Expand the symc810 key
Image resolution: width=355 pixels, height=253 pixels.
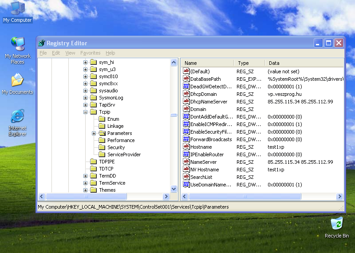pos(85,76)
